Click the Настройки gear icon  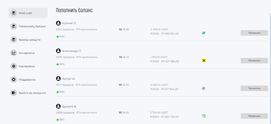coord(14,66)
